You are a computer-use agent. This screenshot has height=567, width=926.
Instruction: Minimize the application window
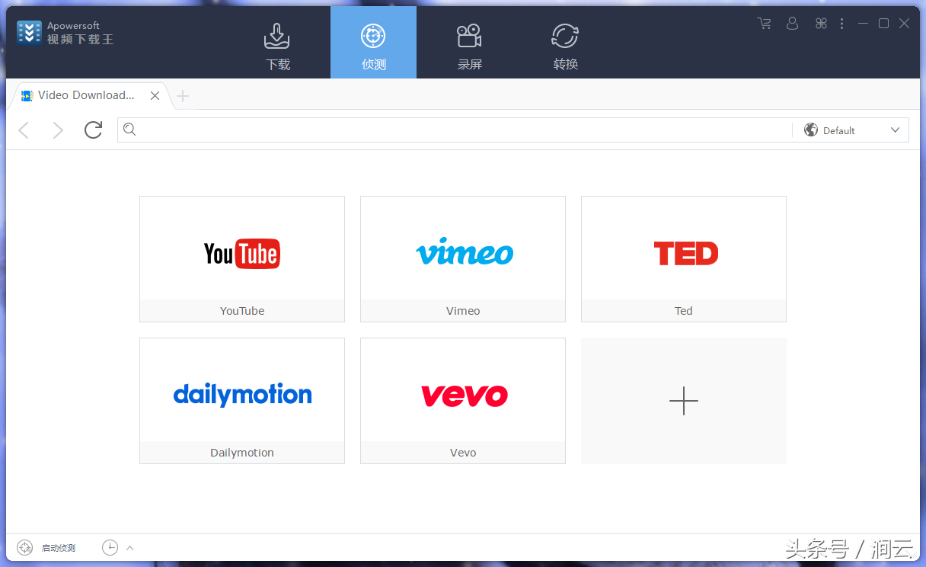coord(863,24)
